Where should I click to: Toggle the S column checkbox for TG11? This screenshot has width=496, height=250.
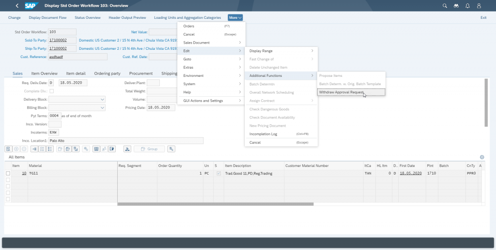[218, 173]
